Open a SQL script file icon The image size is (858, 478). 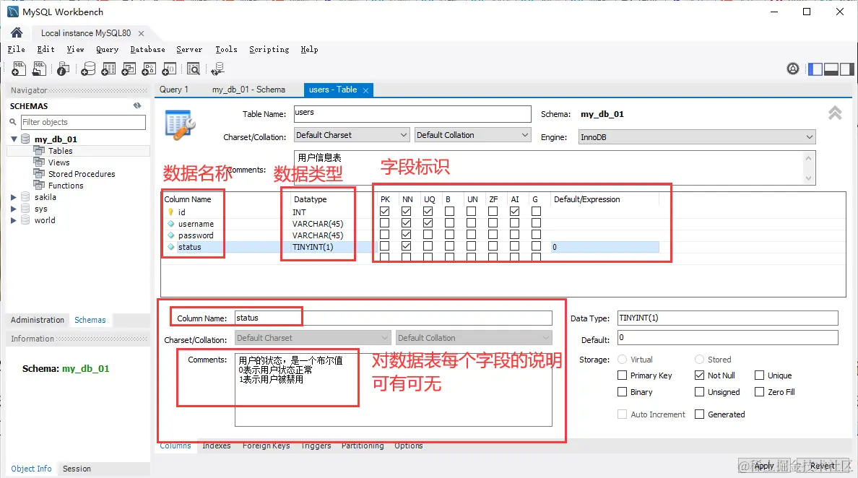40,69
